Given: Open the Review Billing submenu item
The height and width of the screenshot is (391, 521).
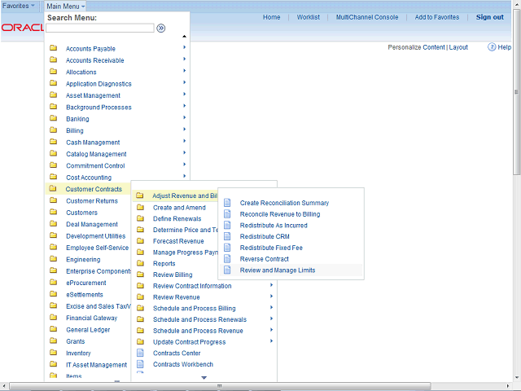Looking at the screenshot, I should (x=173, y=275).
